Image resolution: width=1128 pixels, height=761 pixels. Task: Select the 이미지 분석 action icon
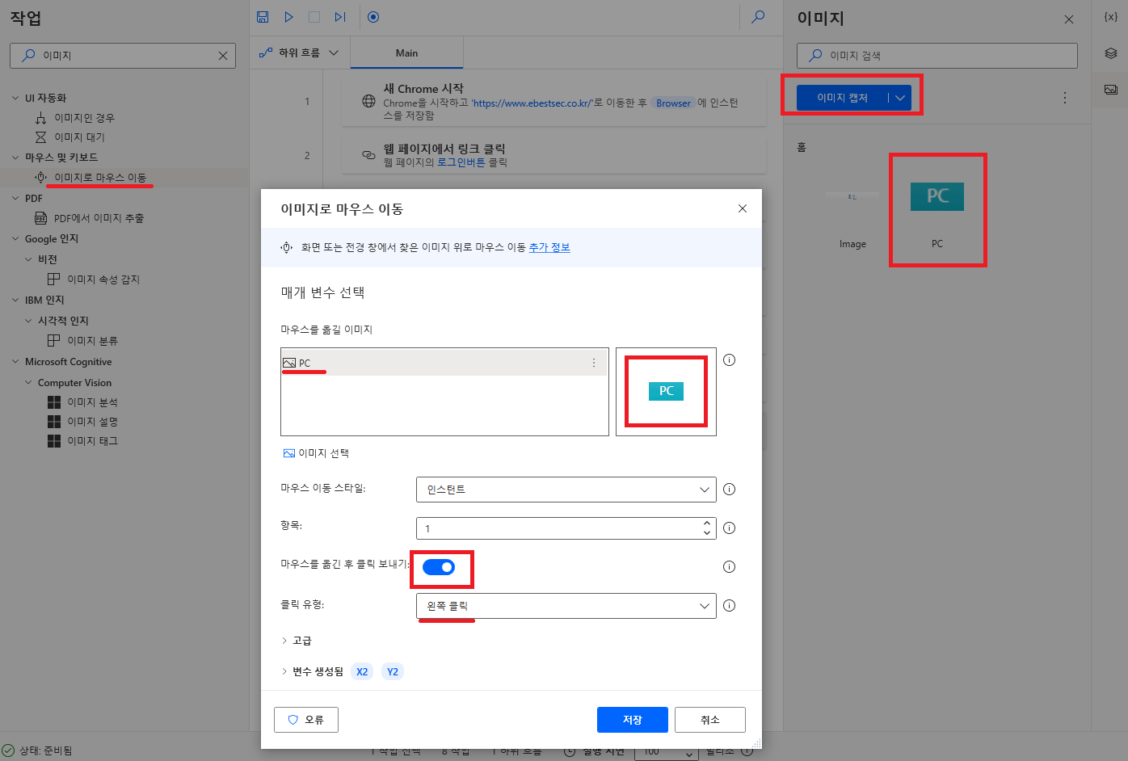(x=54, y=402)
